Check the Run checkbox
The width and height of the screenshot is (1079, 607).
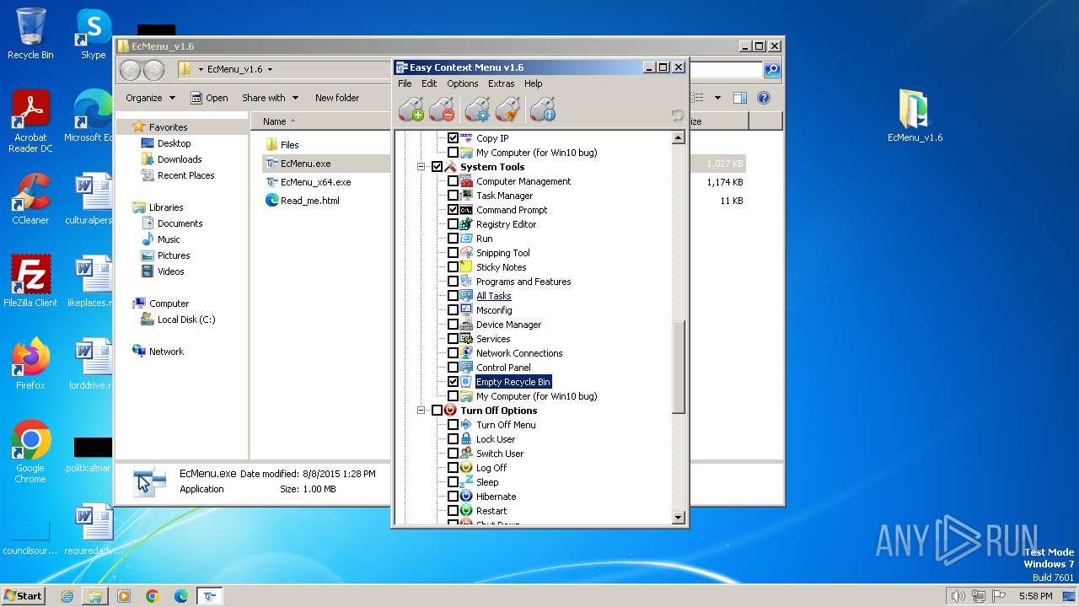[453, 239]
